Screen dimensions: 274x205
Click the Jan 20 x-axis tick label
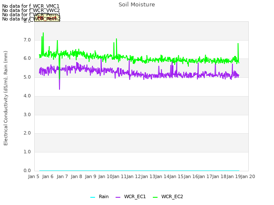pyautogui.click(x=248, y=176)
